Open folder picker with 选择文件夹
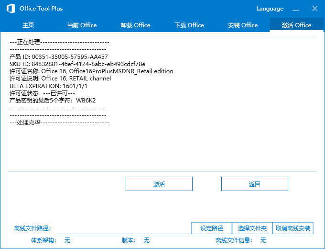This screenshot has width=325, height=249. tap(252, 228)
